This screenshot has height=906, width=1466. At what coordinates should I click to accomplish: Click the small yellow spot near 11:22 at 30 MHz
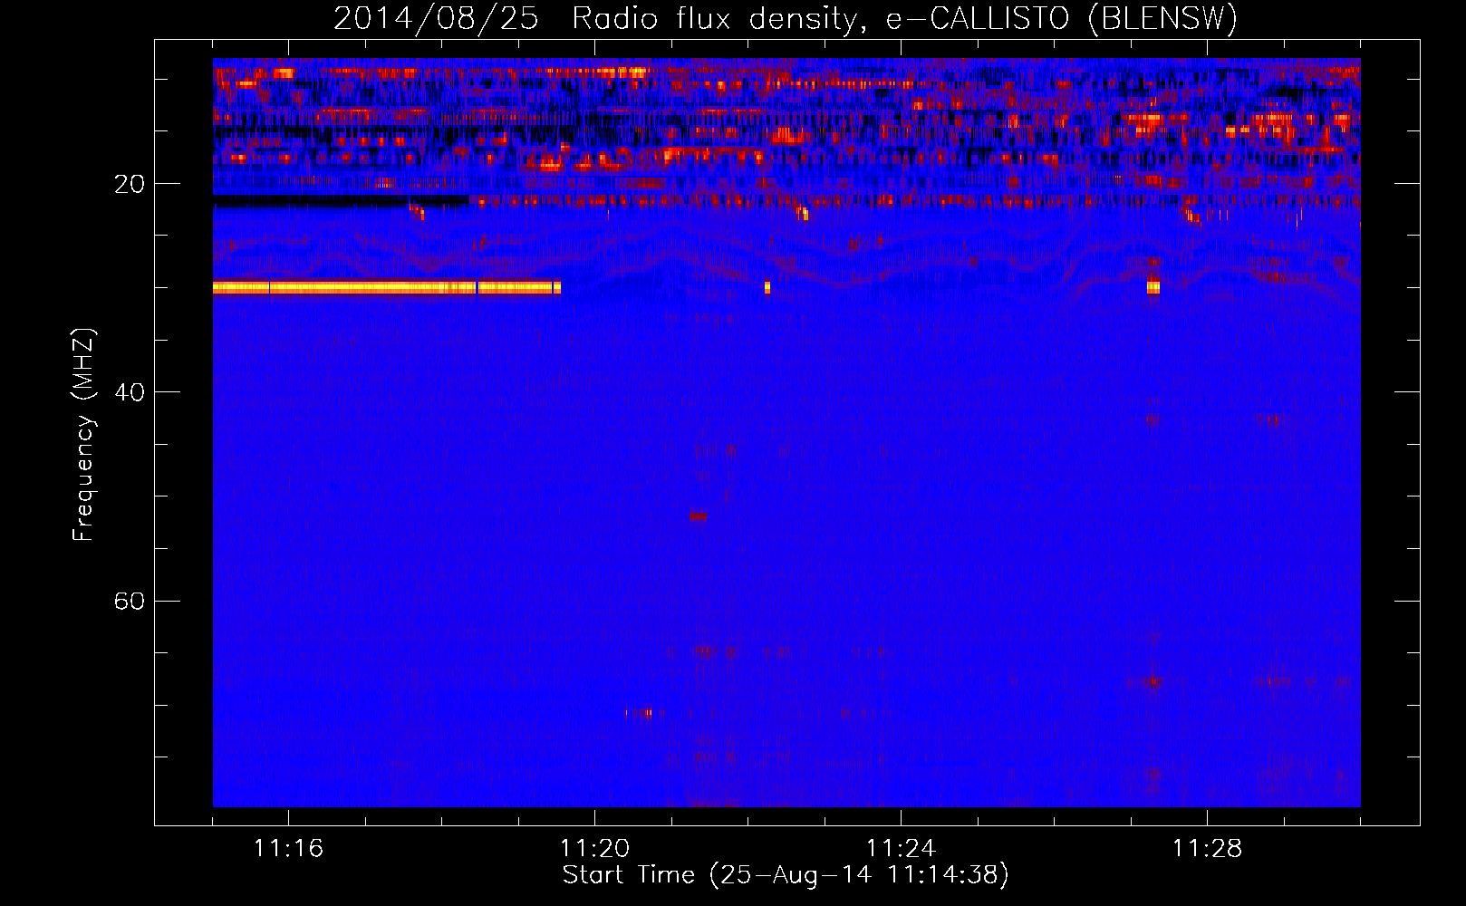pos(767,288)
